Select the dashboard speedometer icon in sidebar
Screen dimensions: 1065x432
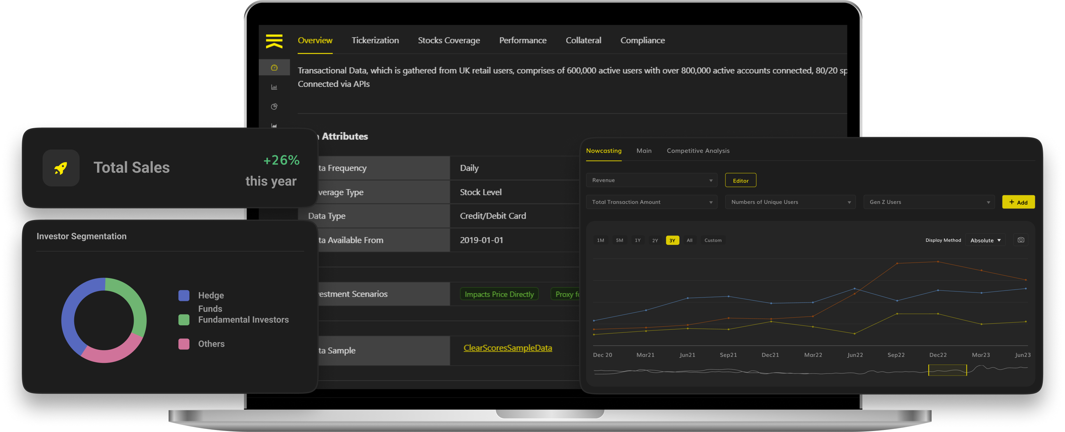pos(274,67)
